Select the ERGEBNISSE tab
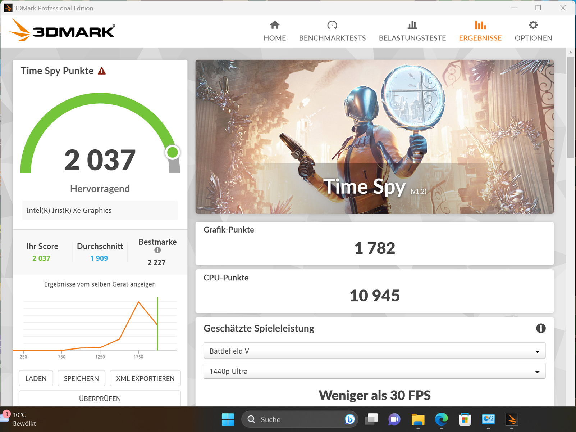 [480, 31]
